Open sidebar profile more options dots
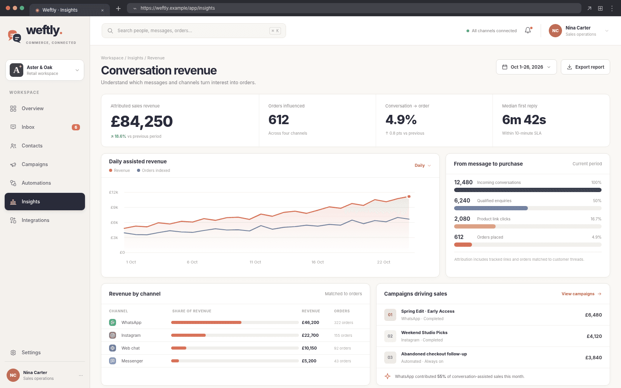The height and width of the screenshot is (388, 621). pyautogui.click(x=81, y=375)
